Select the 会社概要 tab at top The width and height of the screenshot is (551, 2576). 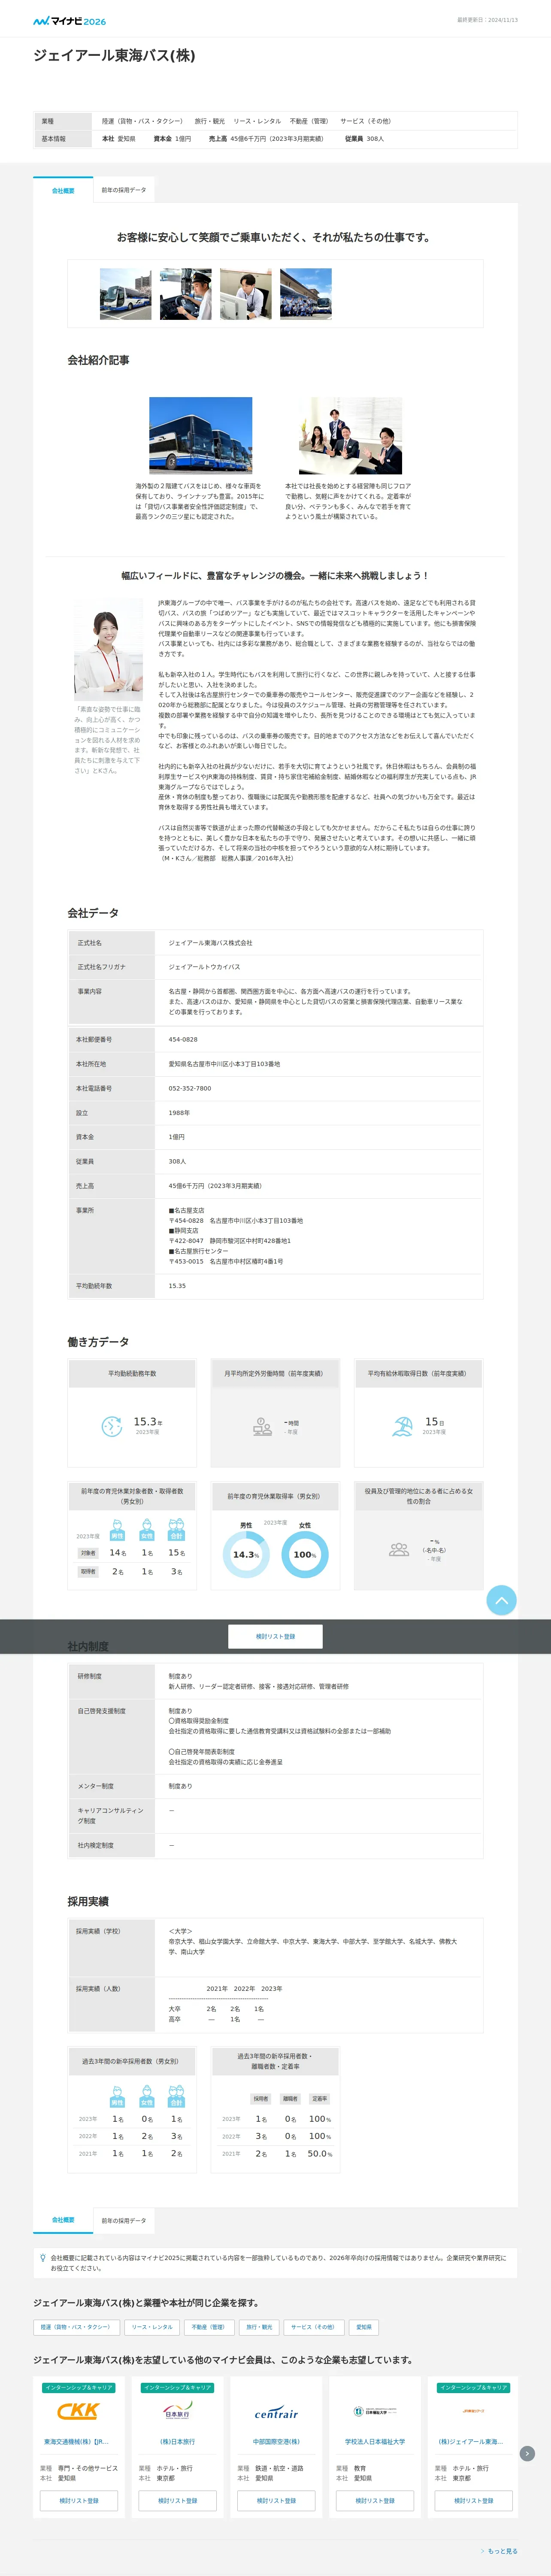tap(63, 190)
